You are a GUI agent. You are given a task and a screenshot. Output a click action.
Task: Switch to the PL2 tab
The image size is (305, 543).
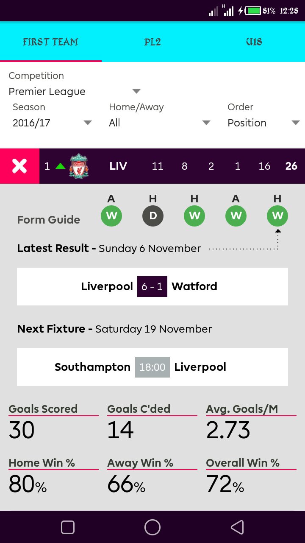[152, 42]
